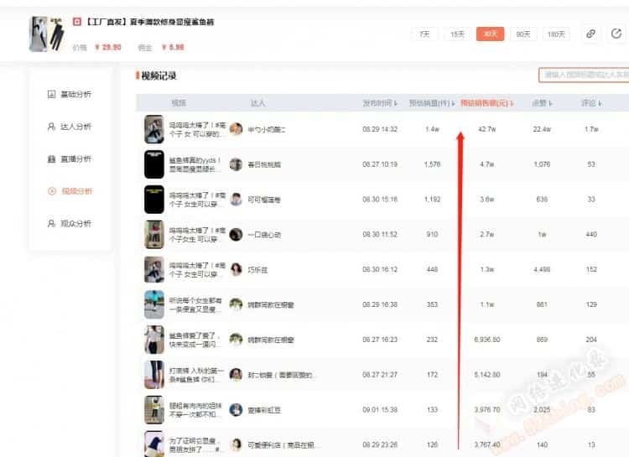Open influencer name in 08.30 11:52 row
The image size is (629, 457).
coord(264,235)
